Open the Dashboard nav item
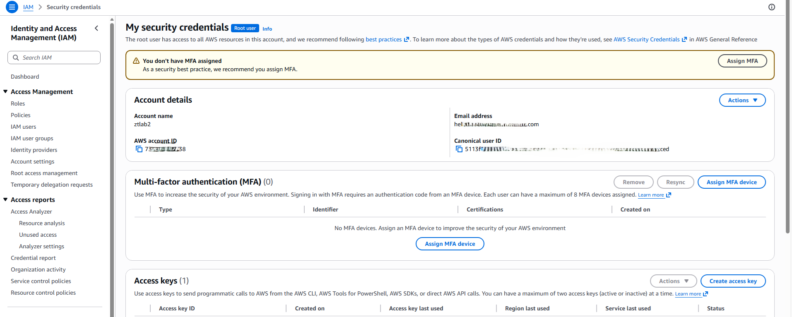The height and width of the screenshot is (317, 792). click(x=25, y=77)
